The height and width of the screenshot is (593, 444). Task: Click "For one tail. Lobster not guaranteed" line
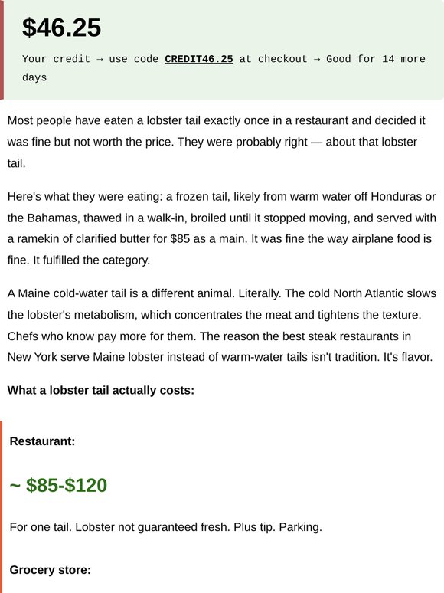tap(166, 527)
